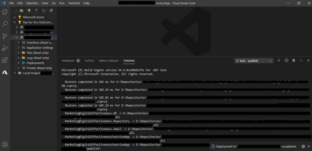Image resolution: width=312 pixels, height=151 pixels.
Task: Open more actions ellipsis in sidebar header
Action: (16, 11)
